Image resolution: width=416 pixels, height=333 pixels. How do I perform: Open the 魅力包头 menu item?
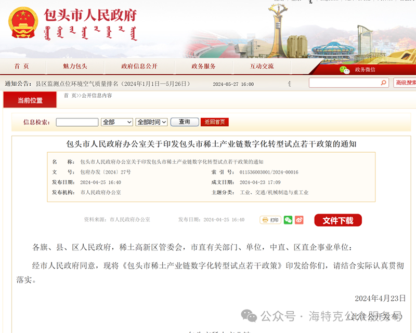[x=75, y=66]
